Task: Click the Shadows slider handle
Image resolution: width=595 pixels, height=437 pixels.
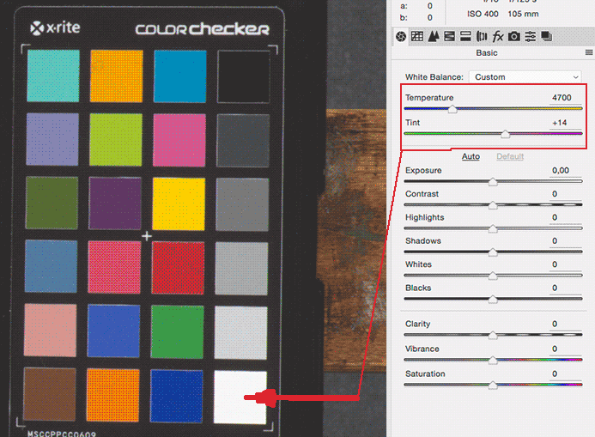Action: coord(493,252)
